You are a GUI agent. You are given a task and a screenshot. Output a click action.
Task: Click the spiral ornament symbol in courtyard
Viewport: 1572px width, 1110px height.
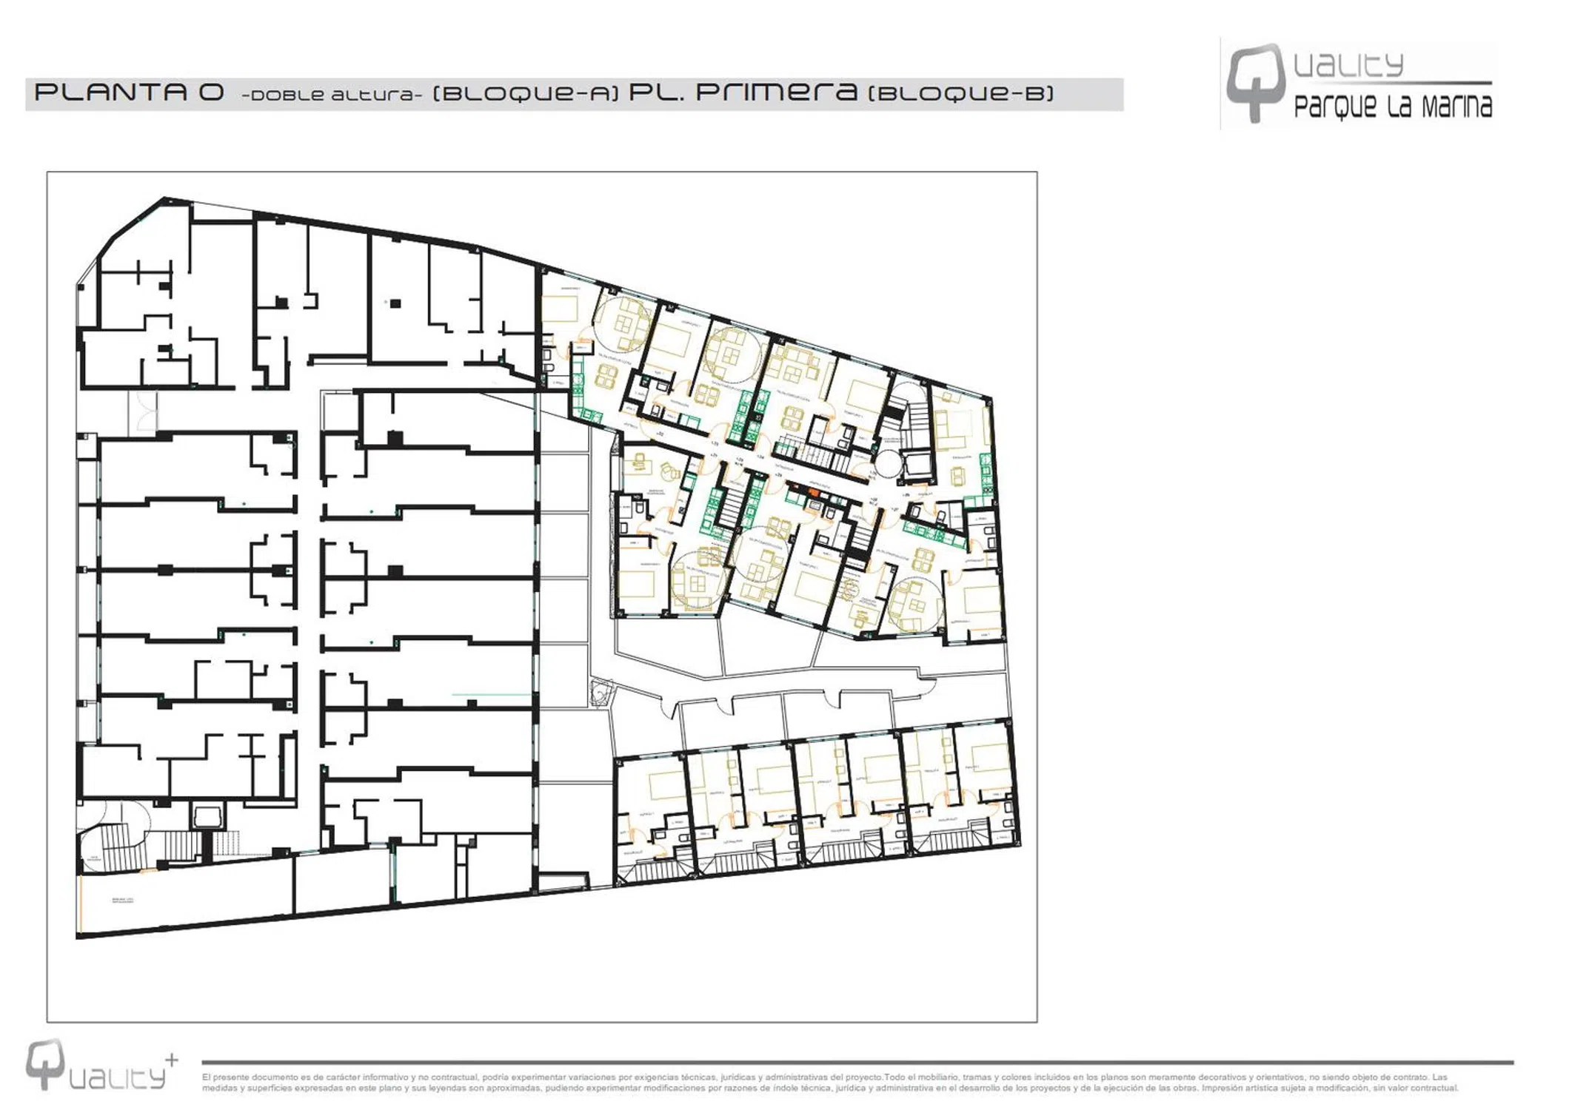click(601, 693)
